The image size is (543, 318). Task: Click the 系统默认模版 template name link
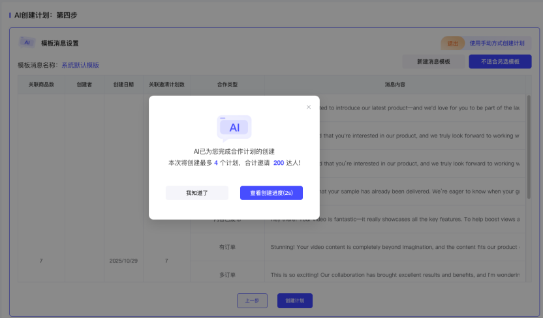(80, 65)
